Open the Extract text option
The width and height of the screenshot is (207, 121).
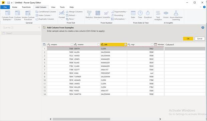pos(71,15)
